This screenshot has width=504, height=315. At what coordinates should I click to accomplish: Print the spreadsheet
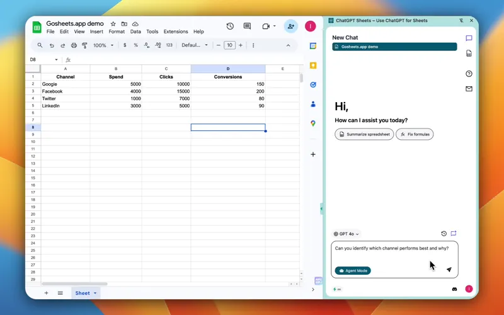(74, 45)
